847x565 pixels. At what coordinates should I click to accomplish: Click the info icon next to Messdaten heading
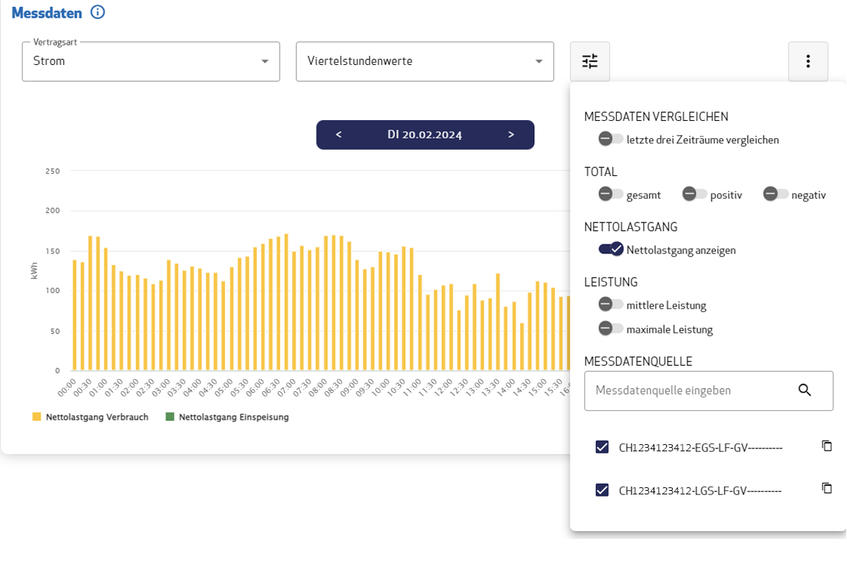[98, 12]
